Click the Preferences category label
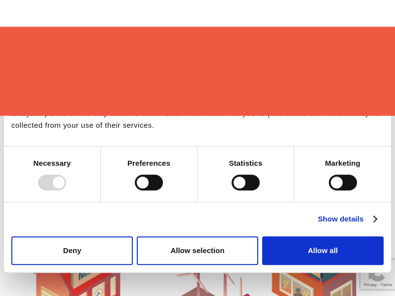 [x=149, y=163]
